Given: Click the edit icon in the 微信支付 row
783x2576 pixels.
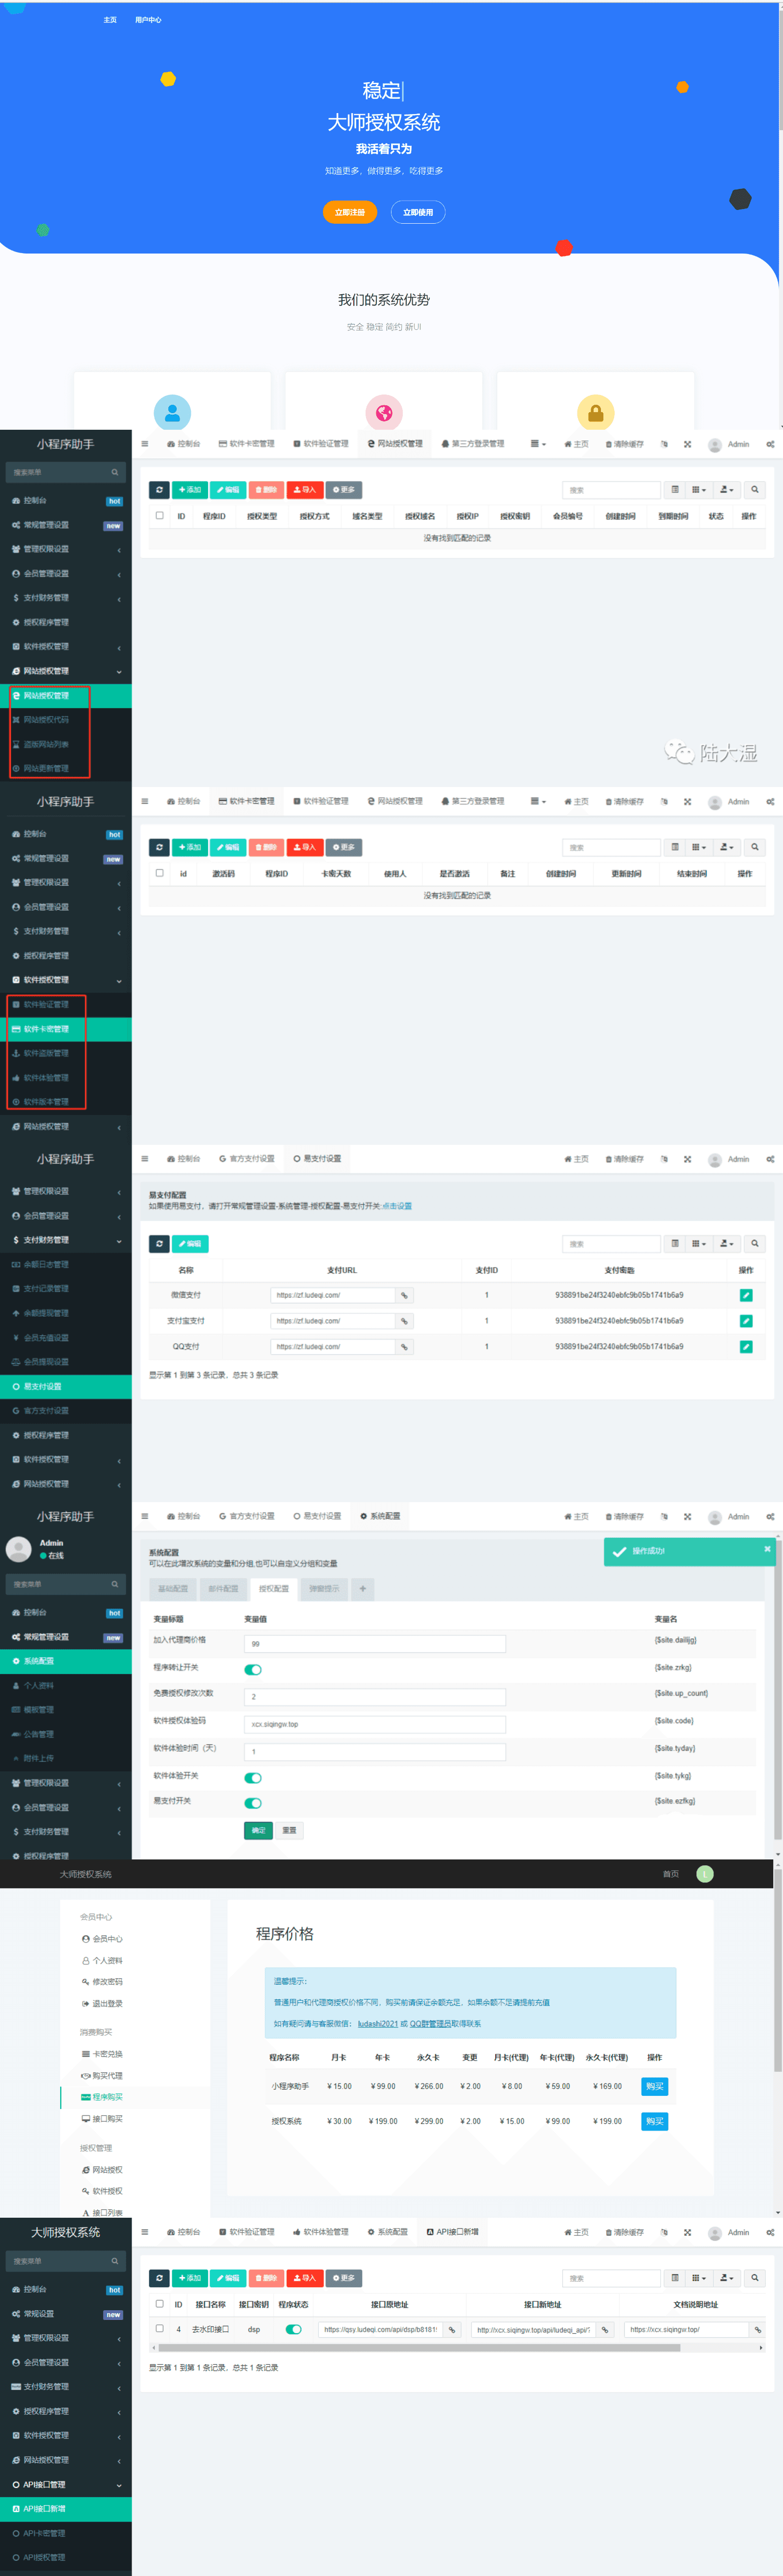Looking at the screenshot, I should pos(745,1295).
